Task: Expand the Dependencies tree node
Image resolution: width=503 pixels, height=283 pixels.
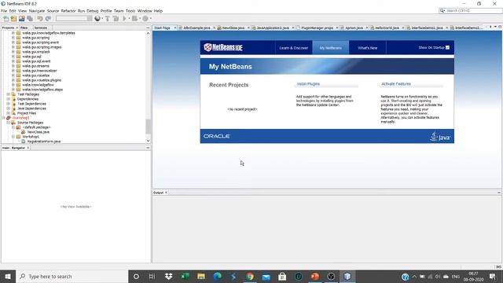Action: tap(9, 99)
